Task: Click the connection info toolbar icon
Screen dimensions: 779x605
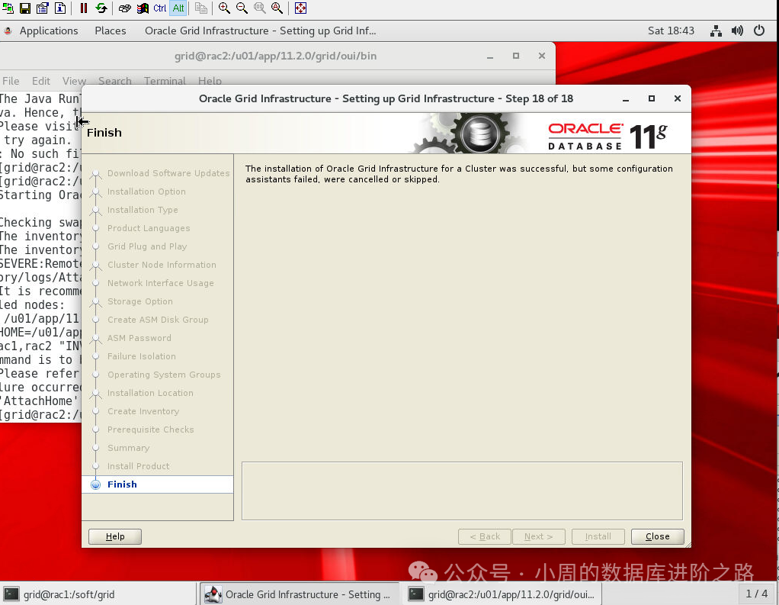Action: click(60, 8)
